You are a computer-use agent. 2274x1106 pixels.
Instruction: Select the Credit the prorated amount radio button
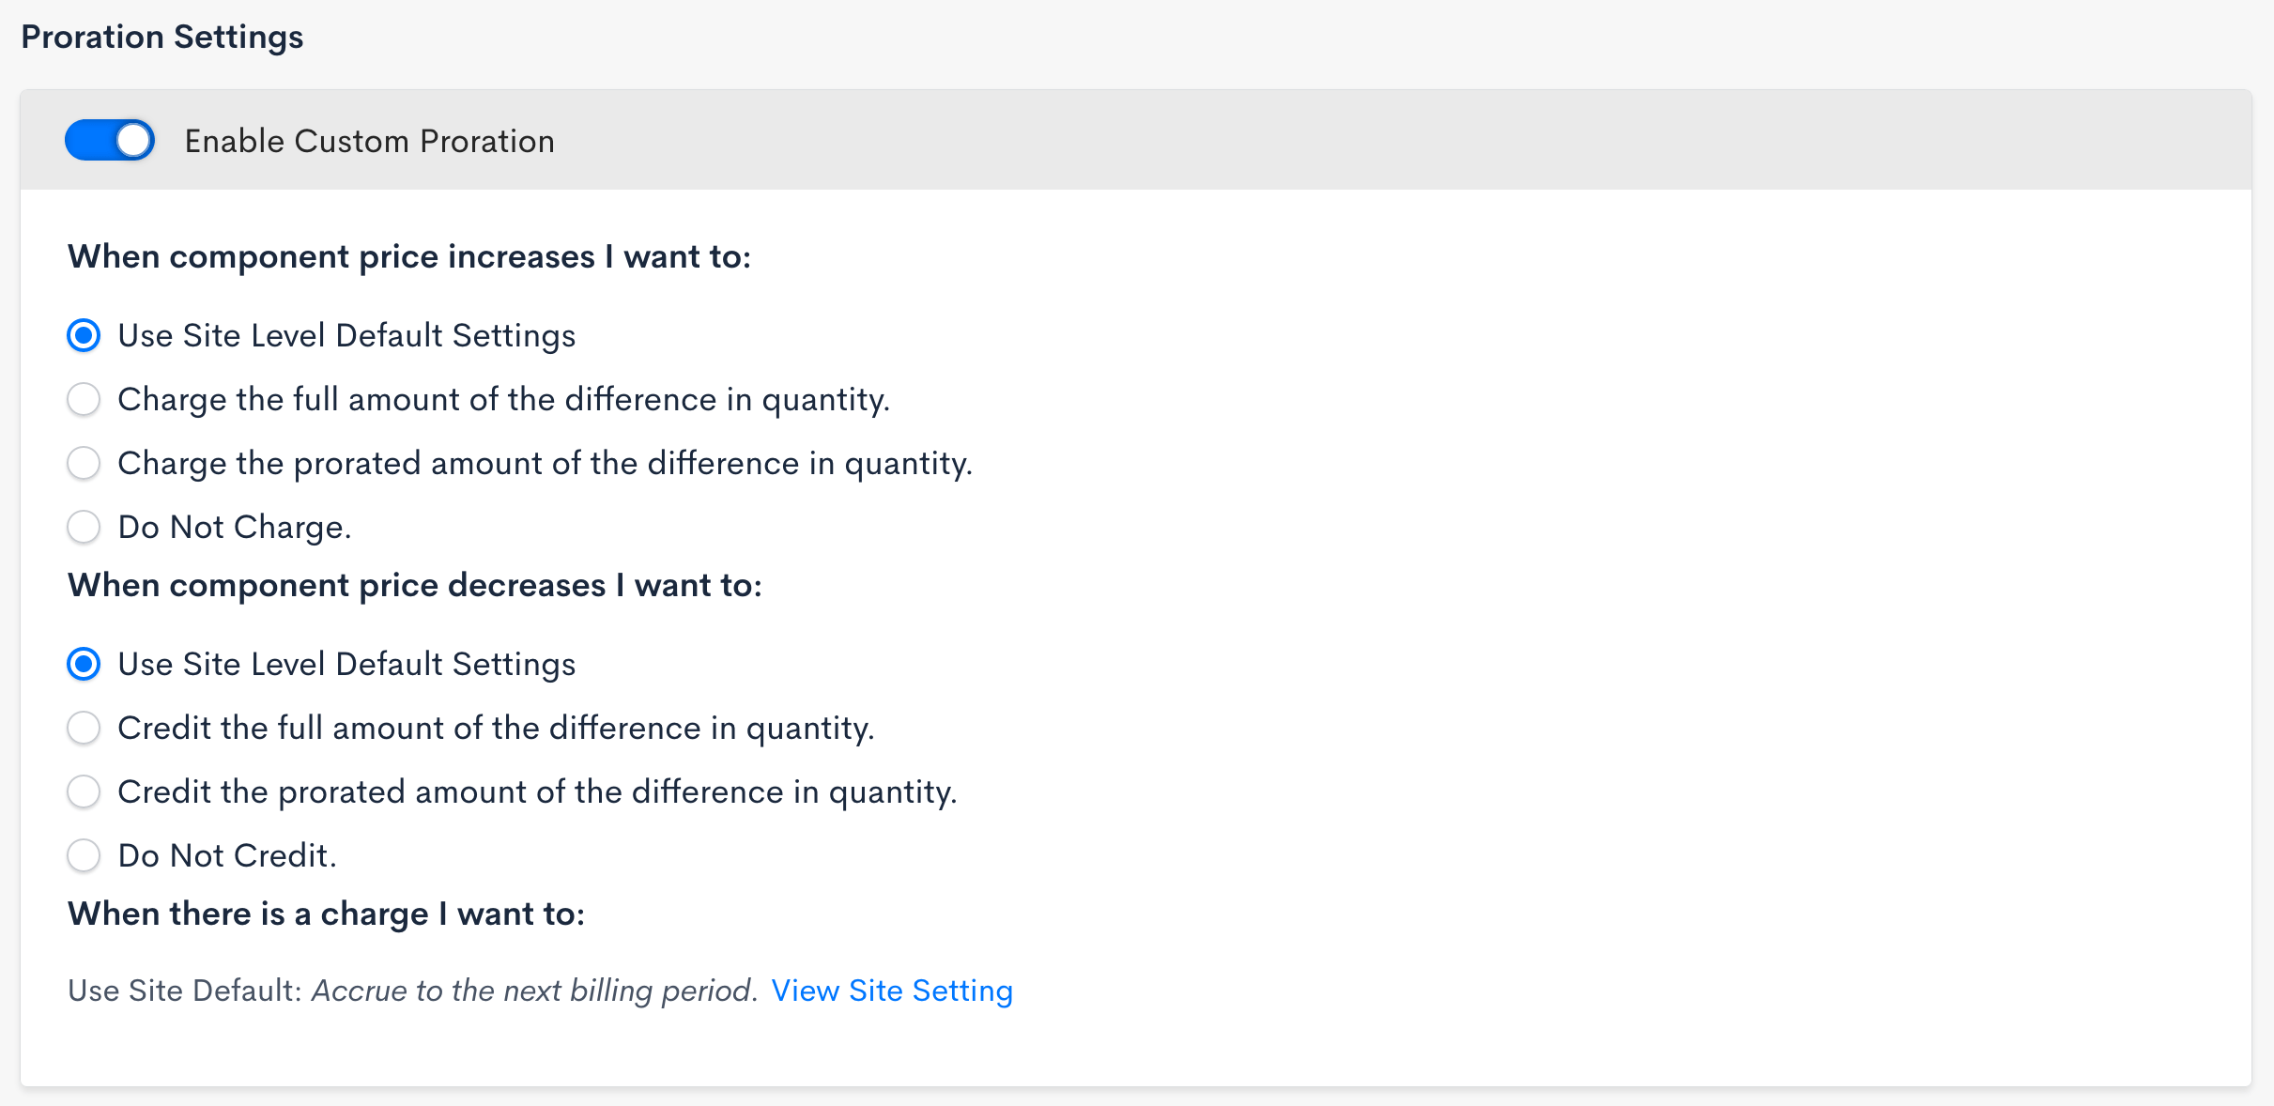point(84,791)
